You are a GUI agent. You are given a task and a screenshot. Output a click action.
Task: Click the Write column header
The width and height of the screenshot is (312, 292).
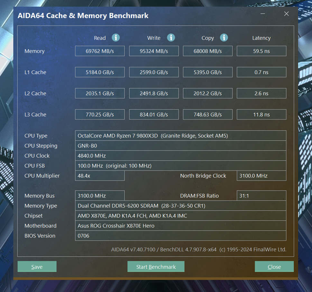[x=154, y=38]
